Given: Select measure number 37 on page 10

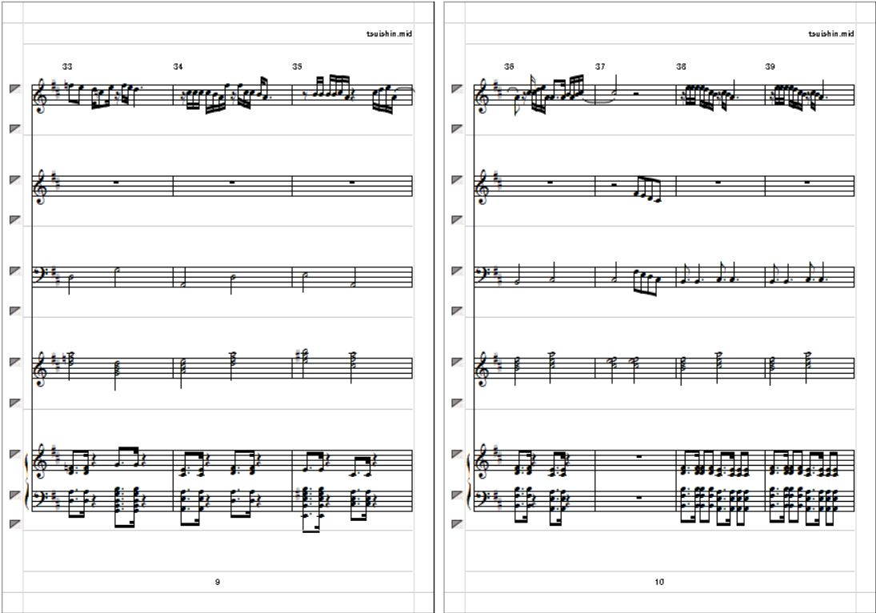Looking at the screenshot, I should 600,66.
